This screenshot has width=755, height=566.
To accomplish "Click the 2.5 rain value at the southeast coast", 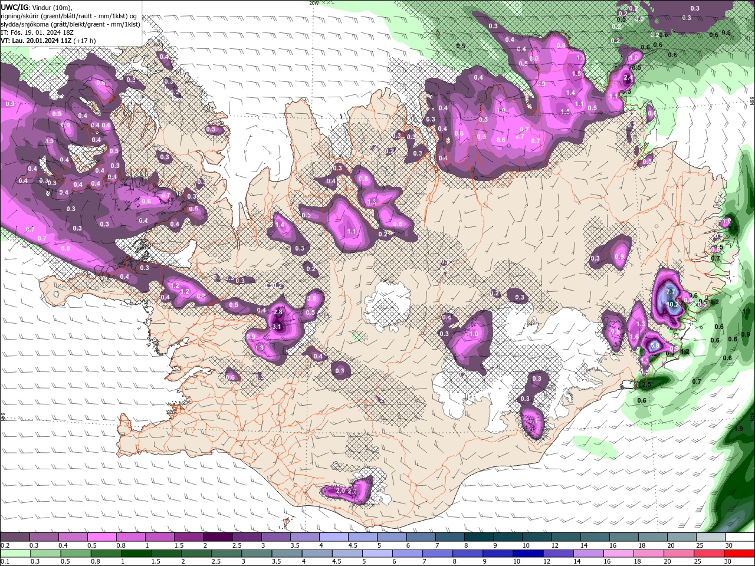I will point(646,384).
